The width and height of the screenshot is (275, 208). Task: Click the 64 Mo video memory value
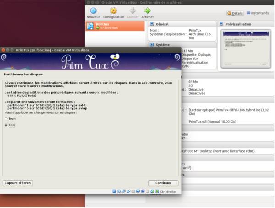193,82
